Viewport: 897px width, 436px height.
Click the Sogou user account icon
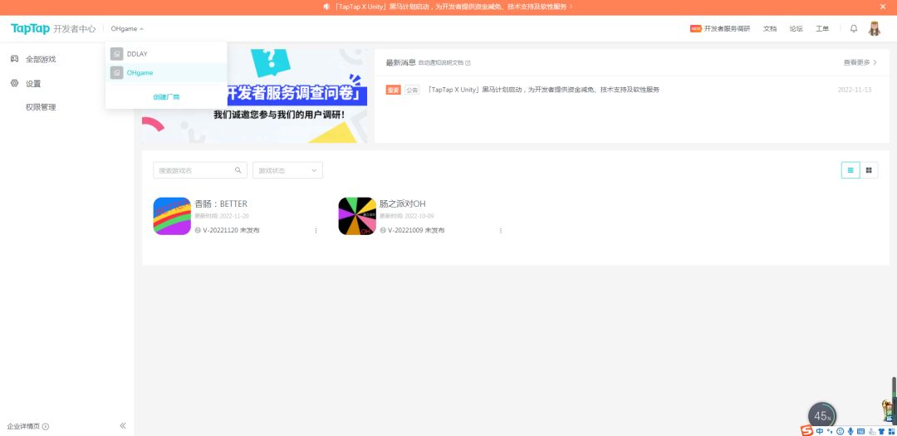click(871, 431)
